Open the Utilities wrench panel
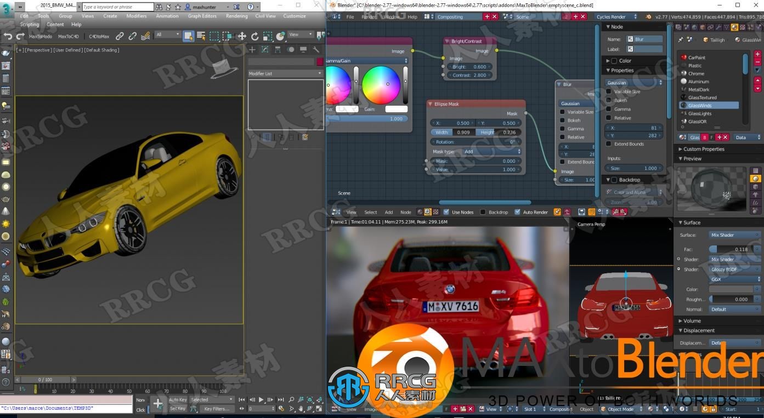The image size is (764, 418). (x=316, y=50)
